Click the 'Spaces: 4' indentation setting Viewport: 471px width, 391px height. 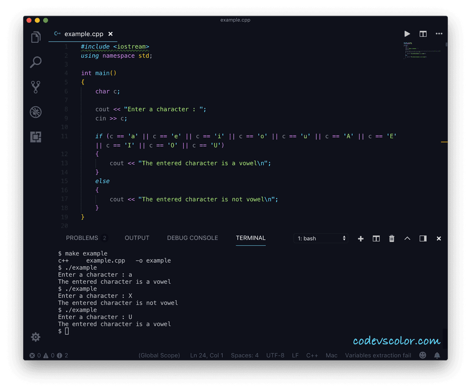point(244,355)
